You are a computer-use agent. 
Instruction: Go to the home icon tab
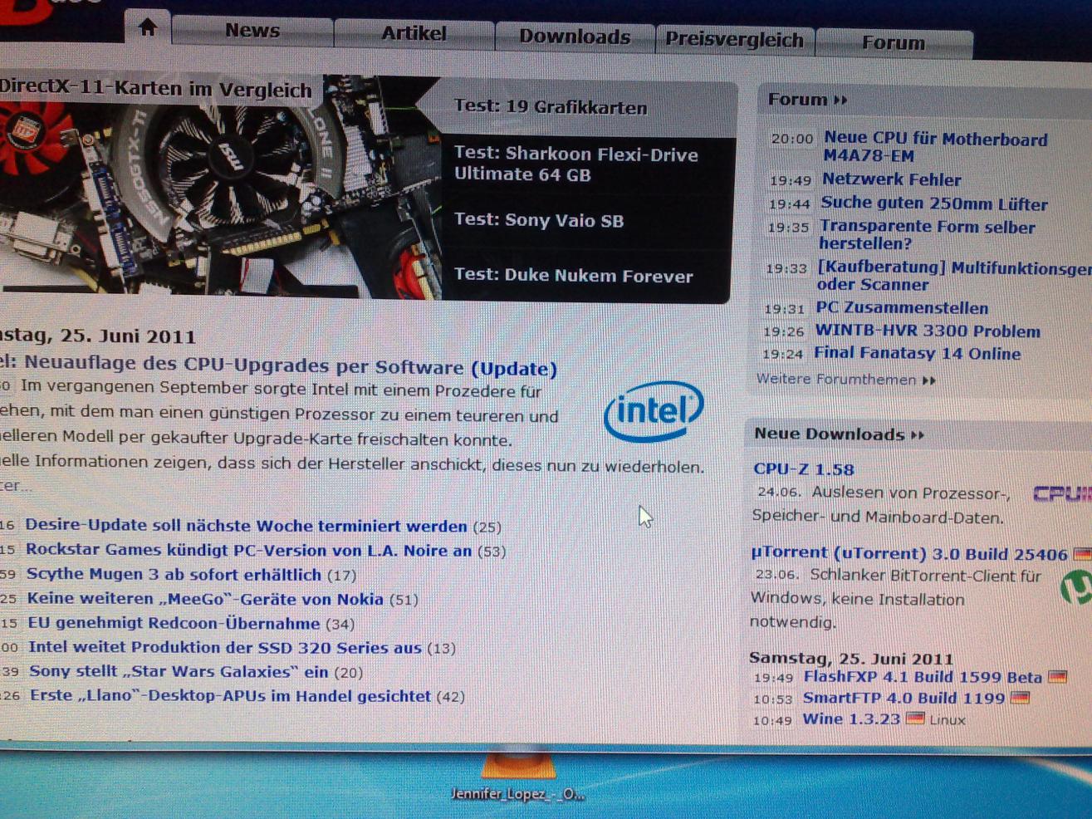[x=148, y=27]
